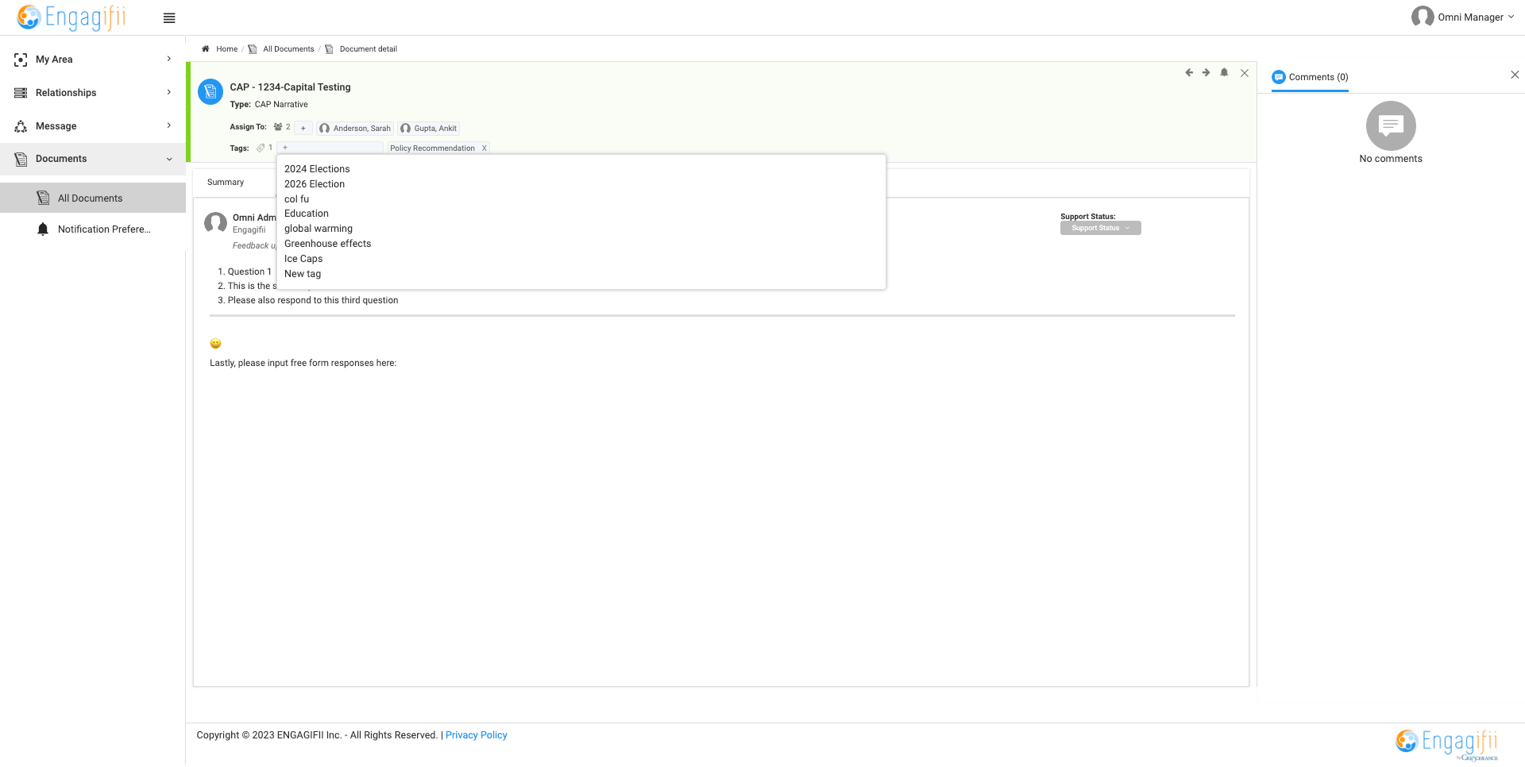The width and height of the screenshot is (1525, 767).
Task: Pick the Greenhouse effects tag
Action: point(328,244)
